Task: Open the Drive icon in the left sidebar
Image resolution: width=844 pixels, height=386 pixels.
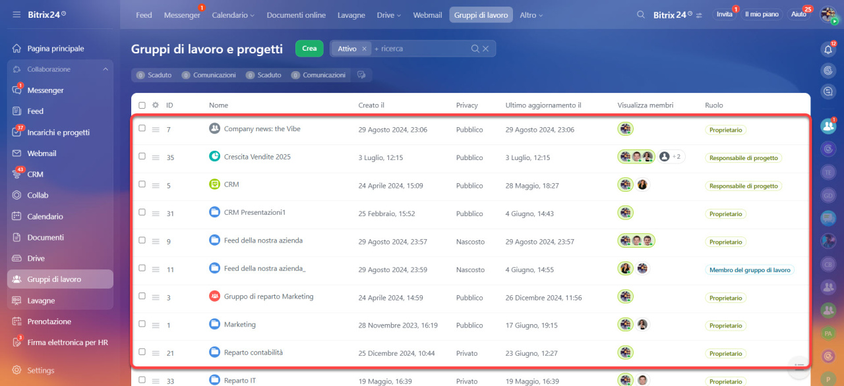Action: (16, 258)
